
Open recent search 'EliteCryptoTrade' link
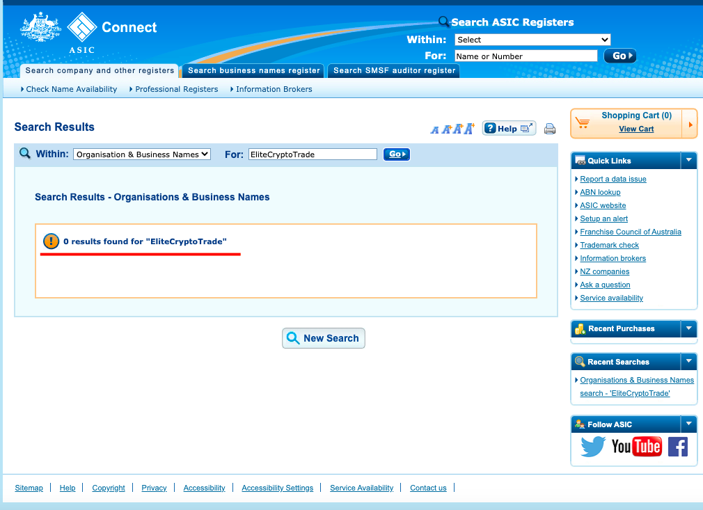point(637,386)
